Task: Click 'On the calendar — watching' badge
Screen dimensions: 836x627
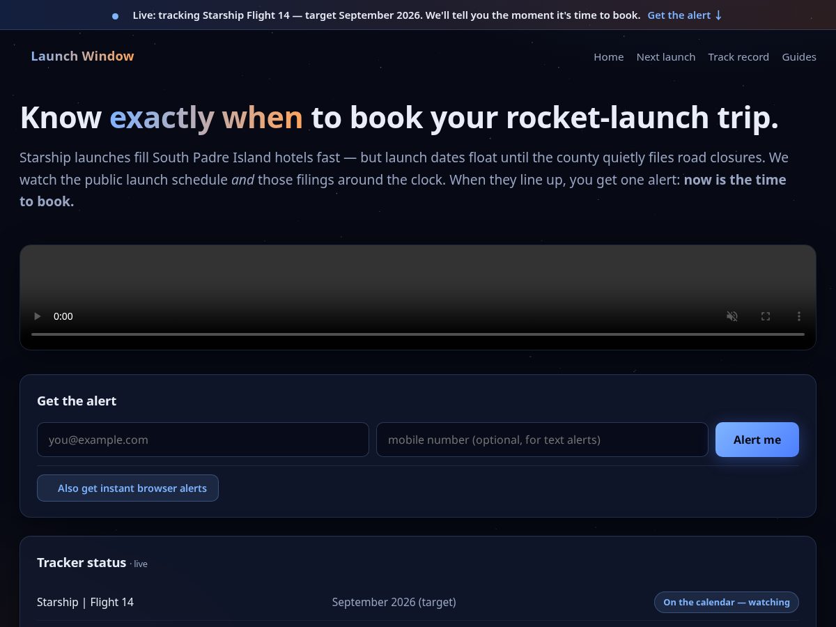Action: tap(727, 603)
